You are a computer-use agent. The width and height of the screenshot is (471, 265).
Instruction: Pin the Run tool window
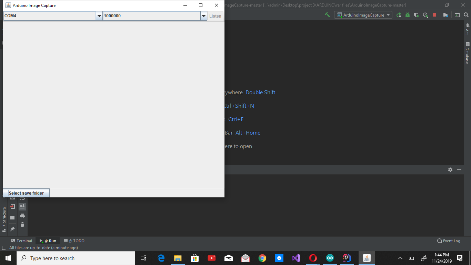pyautogui.click(x=12, y=229)
